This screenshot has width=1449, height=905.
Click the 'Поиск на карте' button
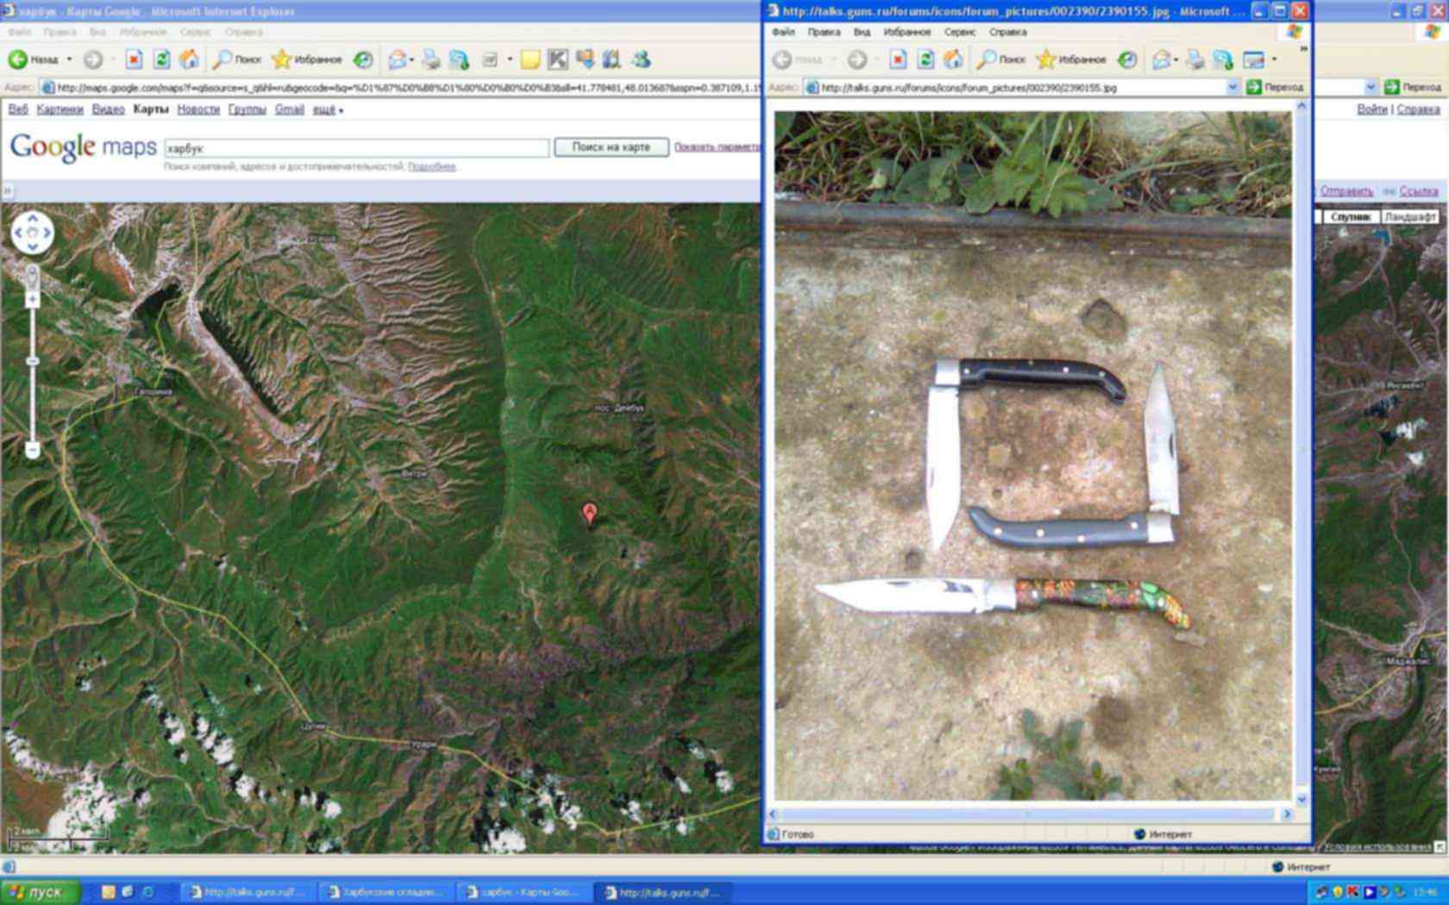611,147
